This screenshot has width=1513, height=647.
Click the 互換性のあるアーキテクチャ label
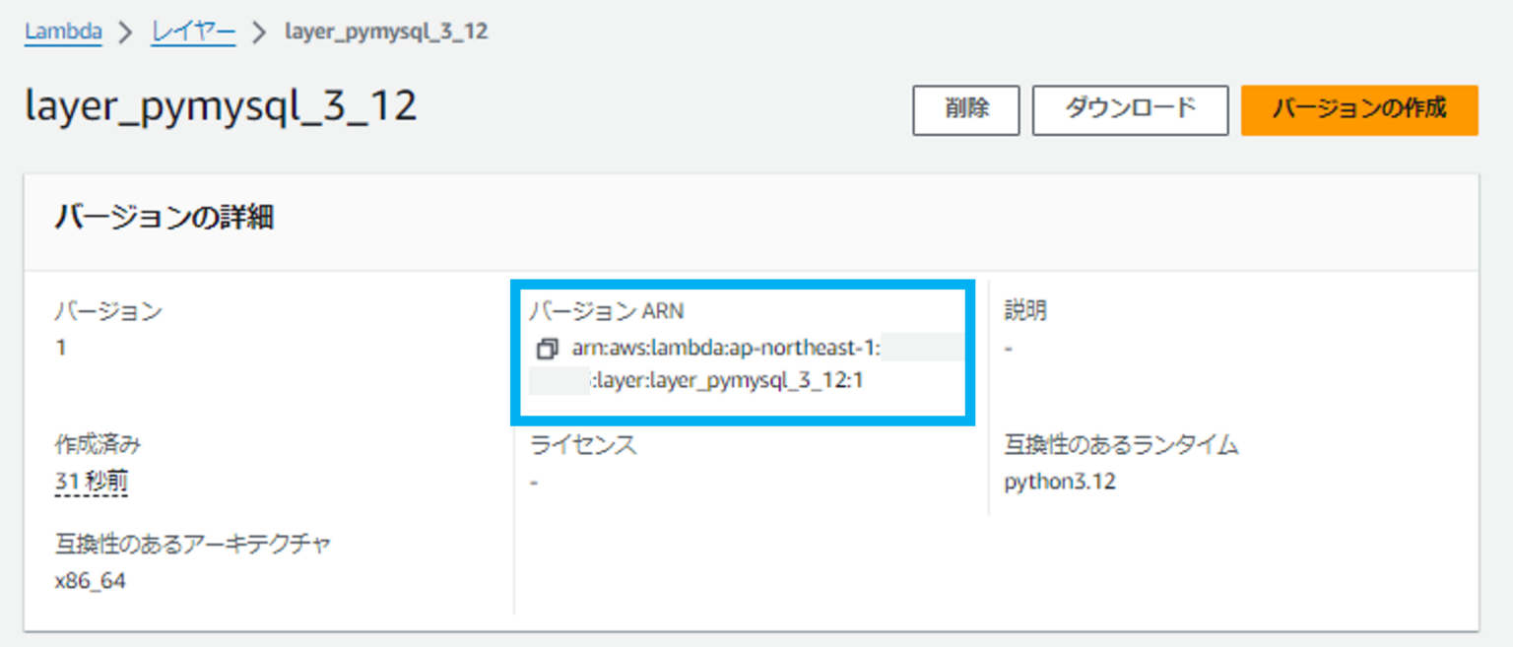point(192,544)
